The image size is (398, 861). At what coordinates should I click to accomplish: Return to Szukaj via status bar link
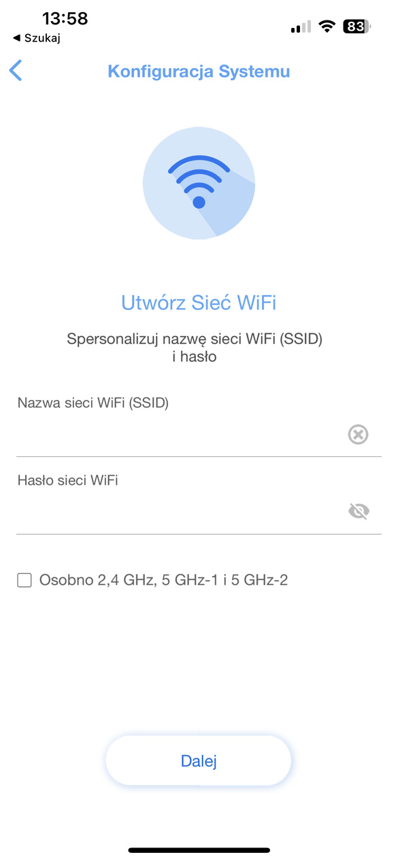[37, 38]
